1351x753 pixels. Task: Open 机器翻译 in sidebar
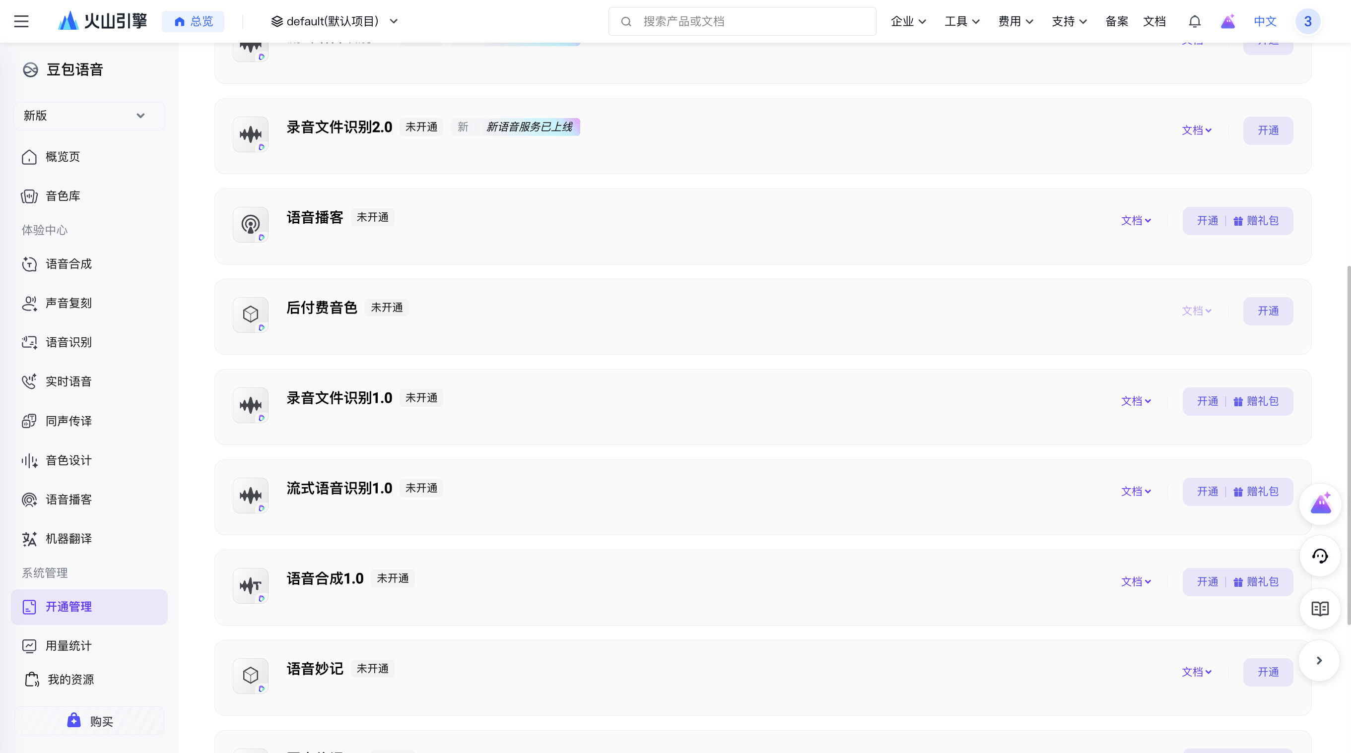tap(89, 539)
